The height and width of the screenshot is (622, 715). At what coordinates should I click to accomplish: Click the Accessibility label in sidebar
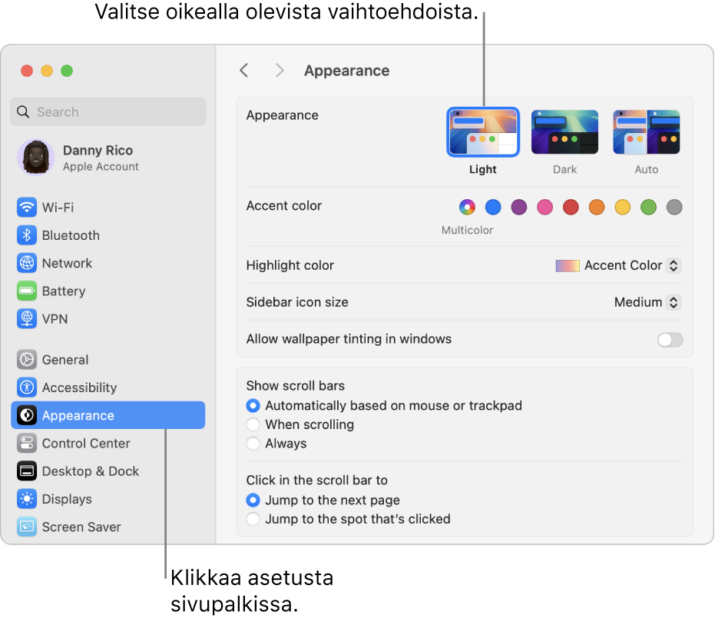pyautogui.click(x=79, y=388)
